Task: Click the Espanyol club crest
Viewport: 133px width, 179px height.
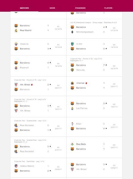Action: click(16, 68)
